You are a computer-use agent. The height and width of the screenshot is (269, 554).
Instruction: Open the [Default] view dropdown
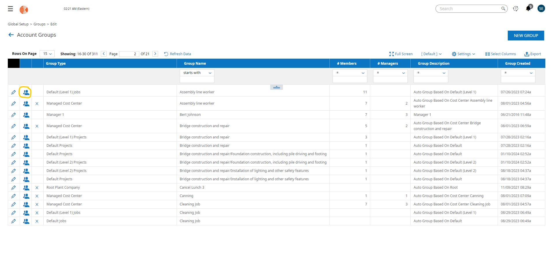click(431, 54)
